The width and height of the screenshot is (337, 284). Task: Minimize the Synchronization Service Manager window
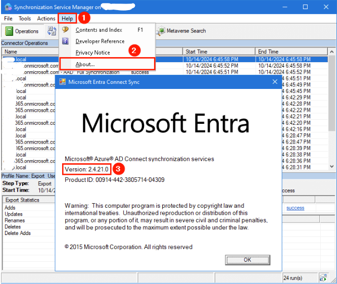click(x=285, y=7)
